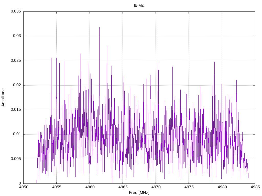Click the x-axis tick label 4970
This screenshot has height=196, width=262.
pyautogui.click(x=156, y=187)
